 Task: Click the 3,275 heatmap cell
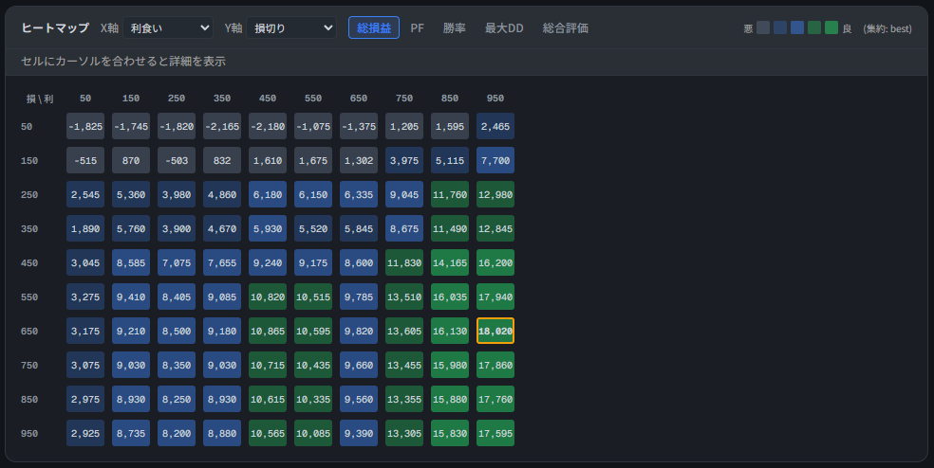[x=85, y=297]
